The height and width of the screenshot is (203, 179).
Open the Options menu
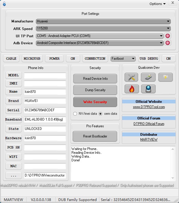pos(157,4)
